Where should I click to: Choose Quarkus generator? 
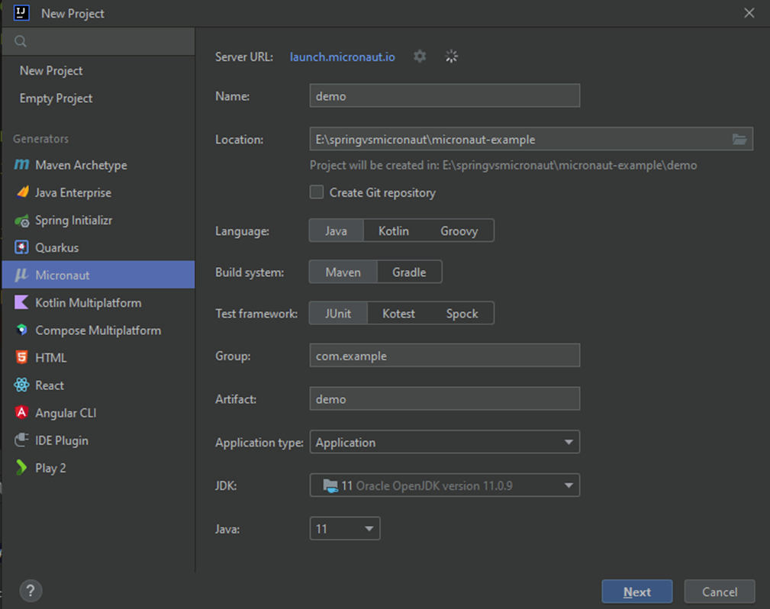[98, 247]
